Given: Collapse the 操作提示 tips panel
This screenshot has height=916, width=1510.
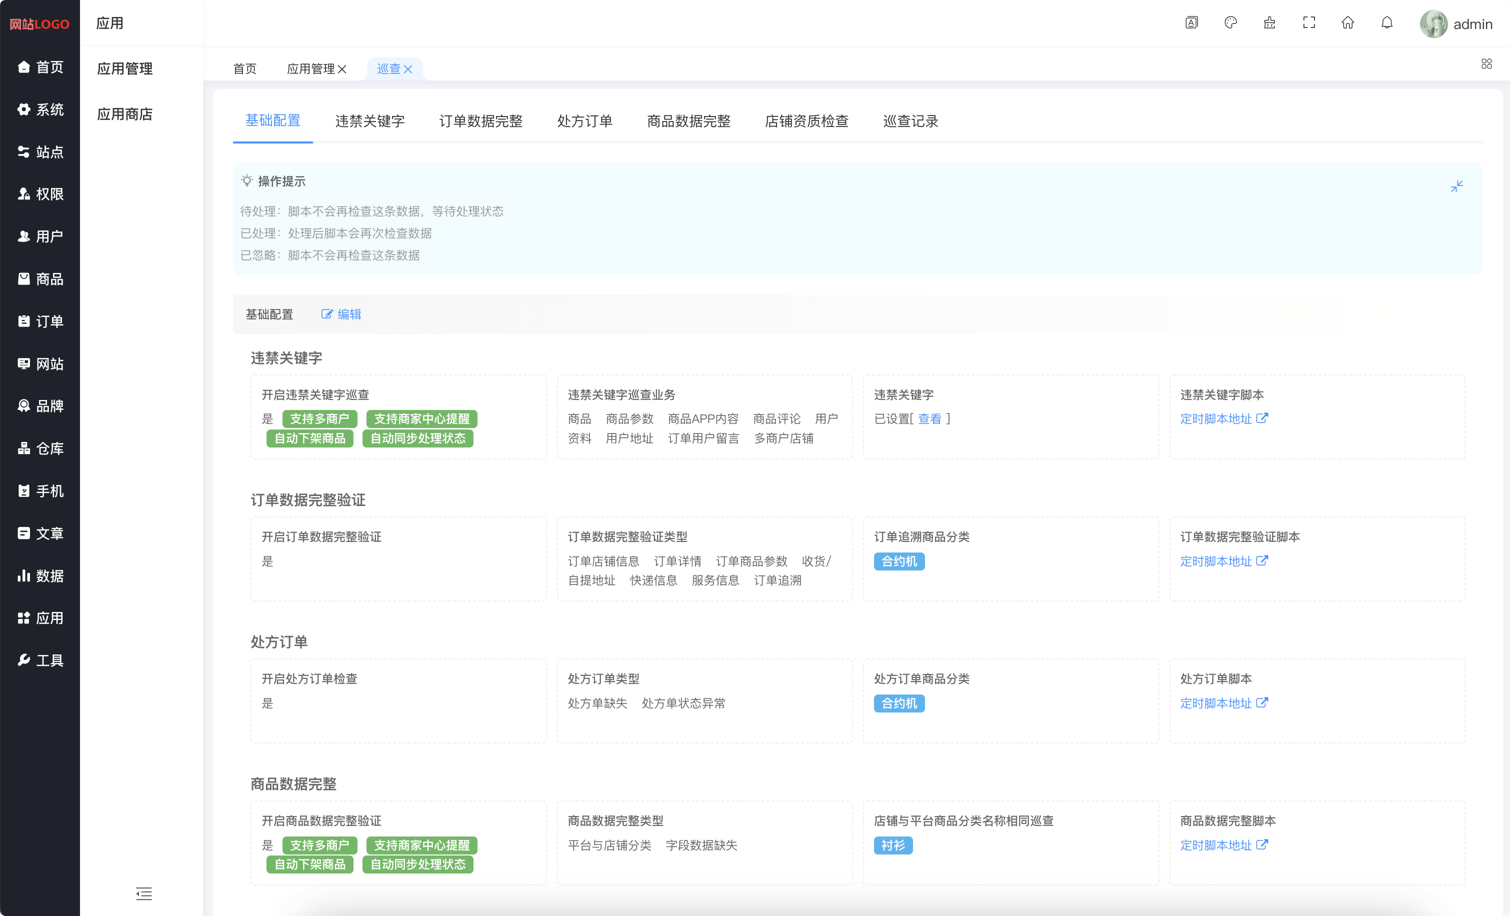Looking at the screenshot, I should click(x=1456, y=186).
